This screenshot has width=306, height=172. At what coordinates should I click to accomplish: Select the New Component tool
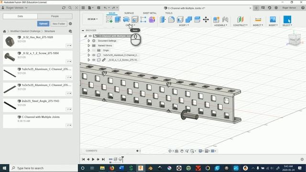(217, 20)
